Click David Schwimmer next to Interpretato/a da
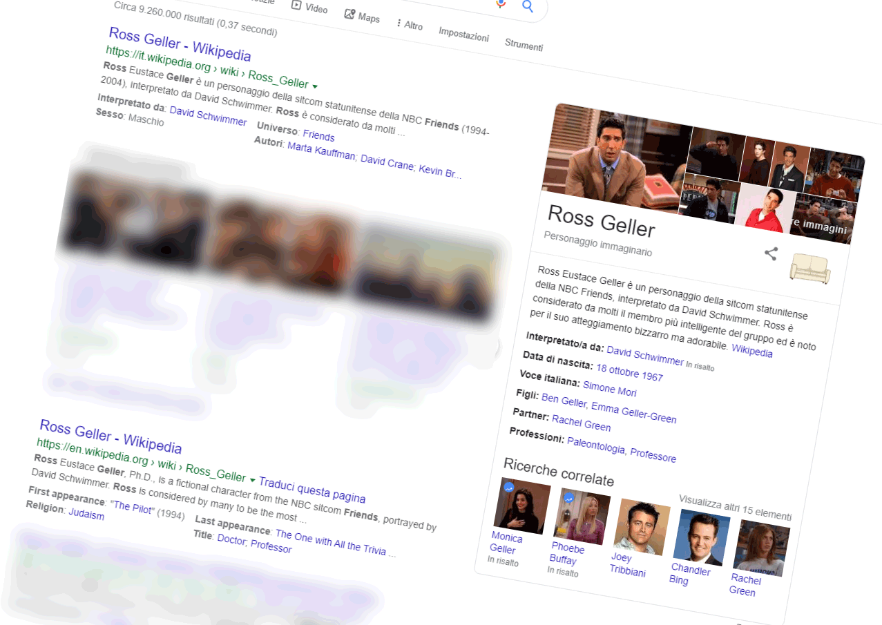The width and height of the screenshot is (882, 625). pos(645,356)
